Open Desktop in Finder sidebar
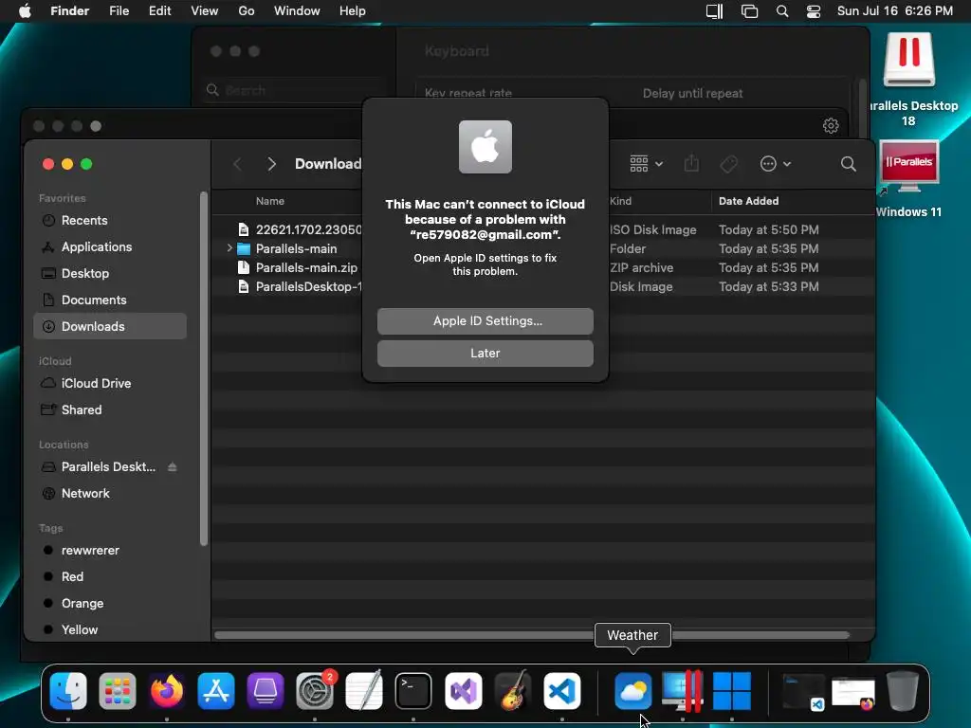971x728 pixels. (110, 273)
